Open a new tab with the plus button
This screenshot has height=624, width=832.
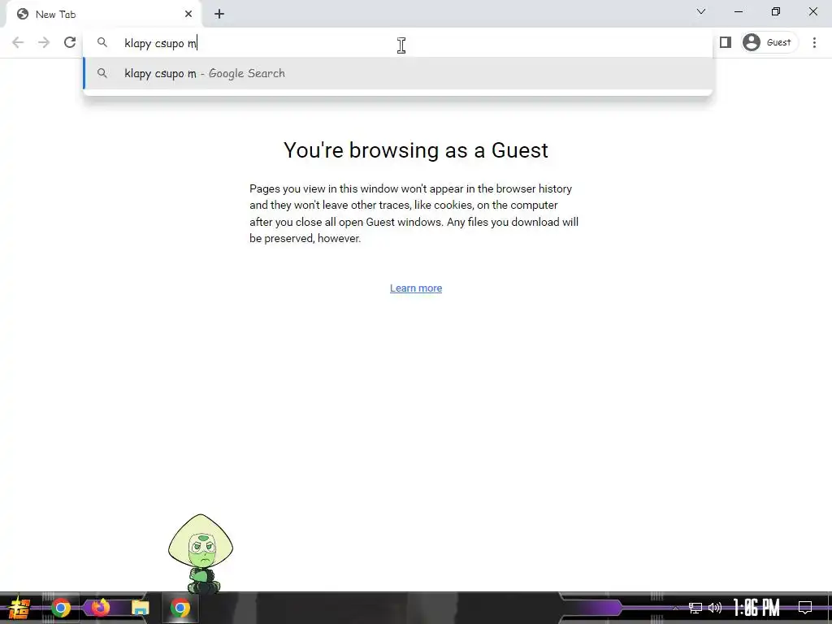click(219, 15)
